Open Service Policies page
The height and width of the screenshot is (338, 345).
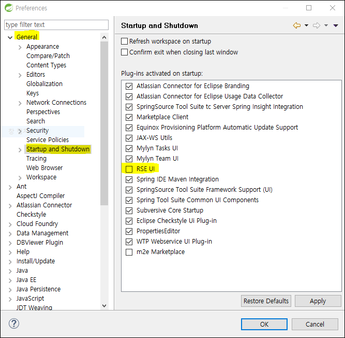click(x=48, y=140)
